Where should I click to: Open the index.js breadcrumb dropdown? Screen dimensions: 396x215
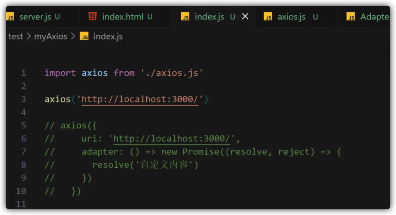(x=108, y=37)
